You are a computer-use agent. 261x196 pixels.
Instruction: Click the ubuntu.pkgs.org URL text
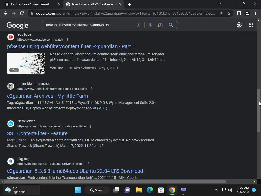[x=51, y=164]
